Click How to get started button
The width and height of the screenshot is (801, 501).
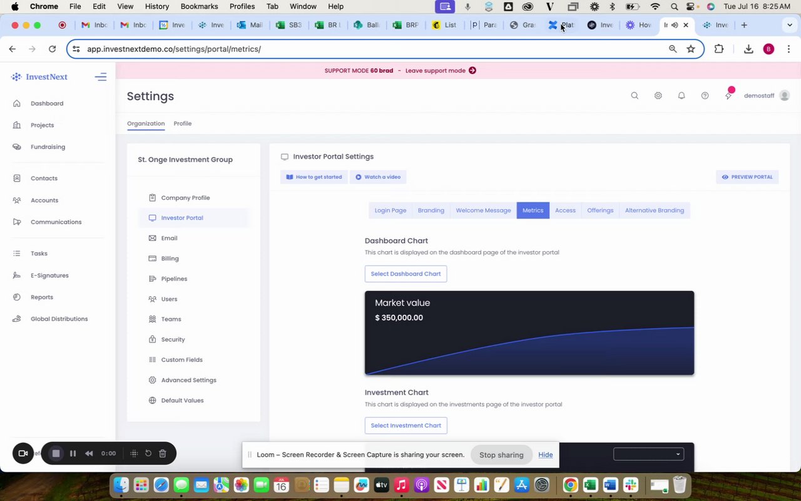(314, 177)
